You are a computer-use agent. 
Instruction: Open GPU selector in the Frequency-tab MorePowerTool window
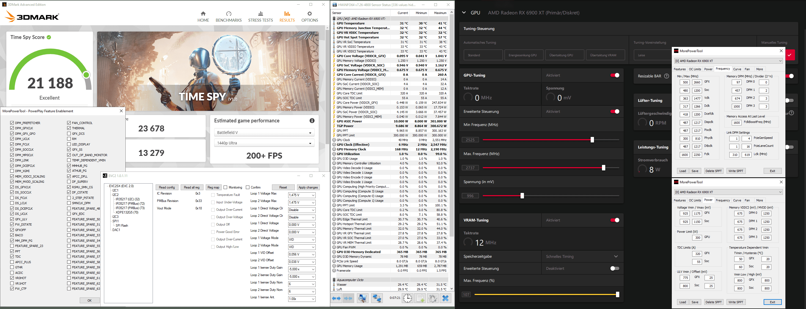pyautogui.click(x=728, y=61)
